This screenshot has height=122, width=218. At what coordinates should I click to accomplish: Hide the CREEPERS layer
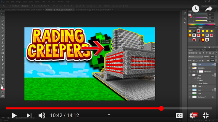click(189, 68)
